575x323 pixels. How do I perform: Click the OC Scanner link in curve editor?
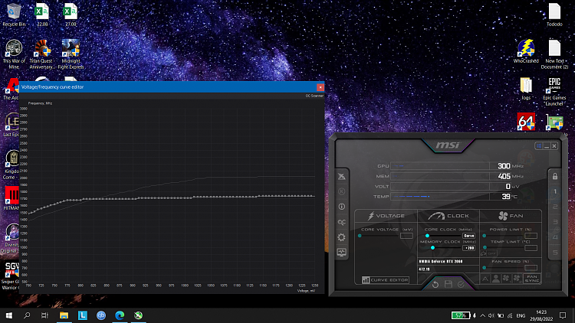pyautogui.click(x=314, y=96)
